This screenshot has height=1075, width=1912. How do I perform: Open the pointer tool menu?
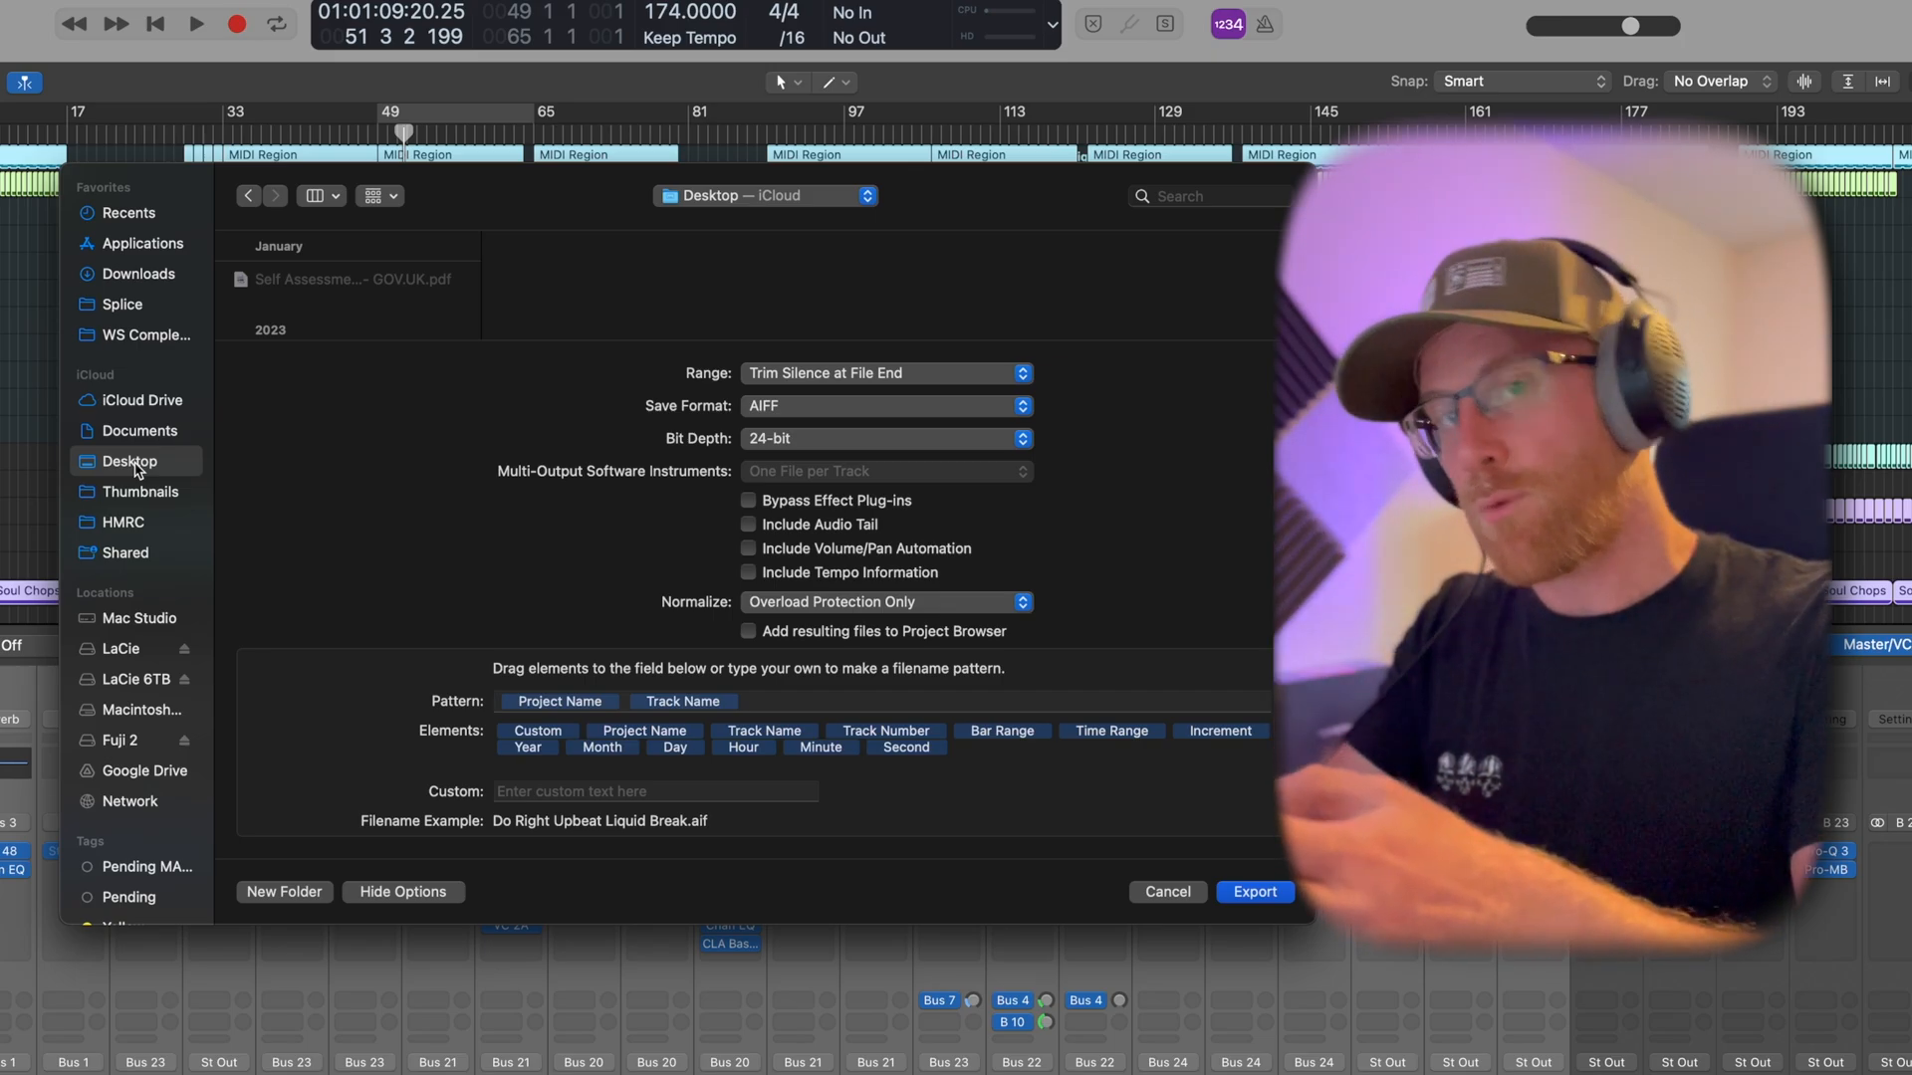788,83
